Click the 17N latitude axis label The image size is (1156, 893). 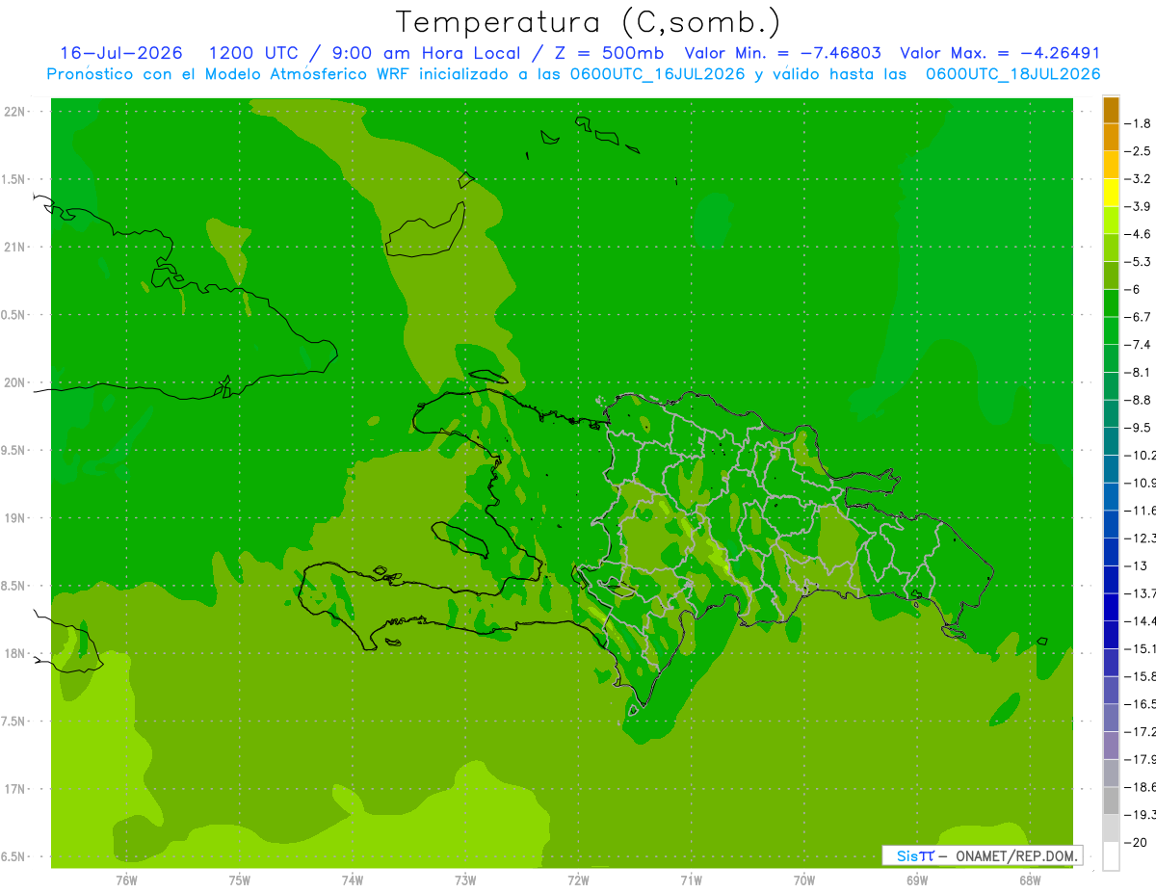coord(14,789)
